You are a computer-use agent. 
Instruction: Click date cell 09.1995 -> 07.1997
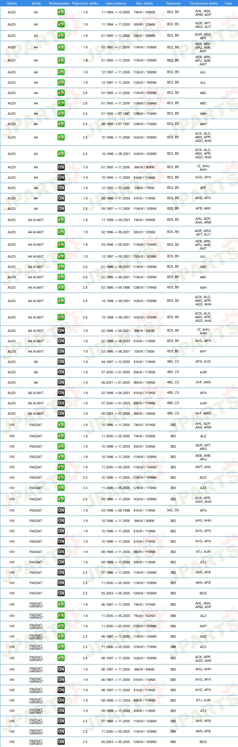coord(116,124)
